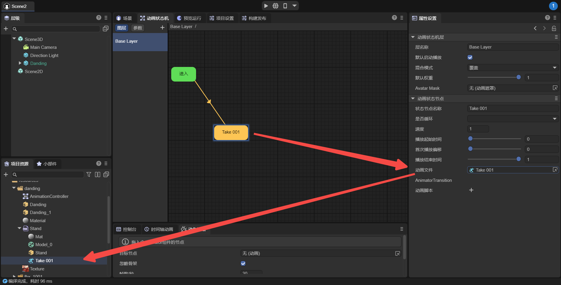Viewport: 561px width, 285px height.
Task: Toggle the 忽略骨架 checkbox
Action: (x=243, y=263)
